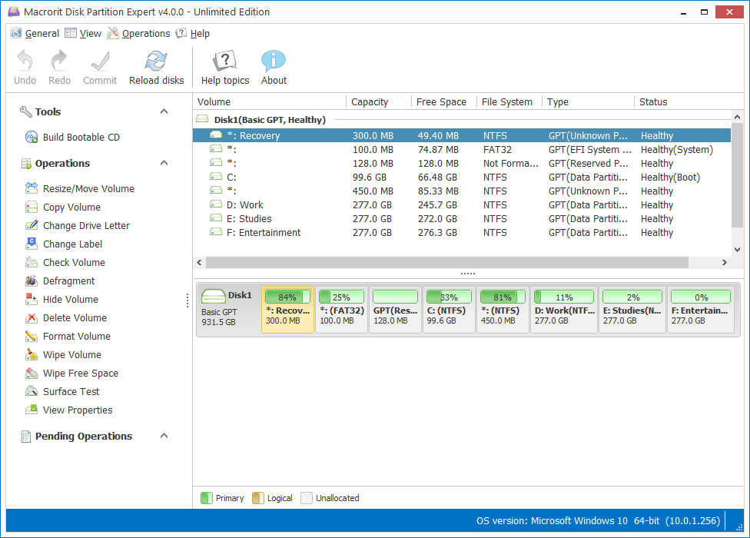Screen dimensions: 750x538
Task: Click the Copy Volume icon
Action: (x=32, y=207)
